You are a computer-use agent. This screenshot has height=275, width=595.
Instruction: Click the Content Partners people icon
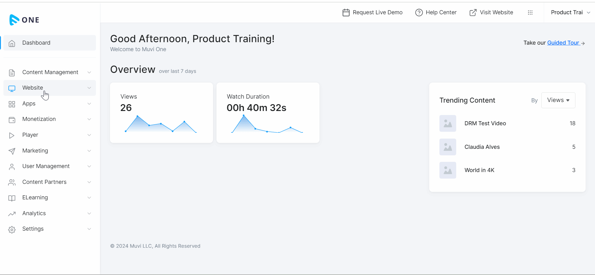pos(12,183)
